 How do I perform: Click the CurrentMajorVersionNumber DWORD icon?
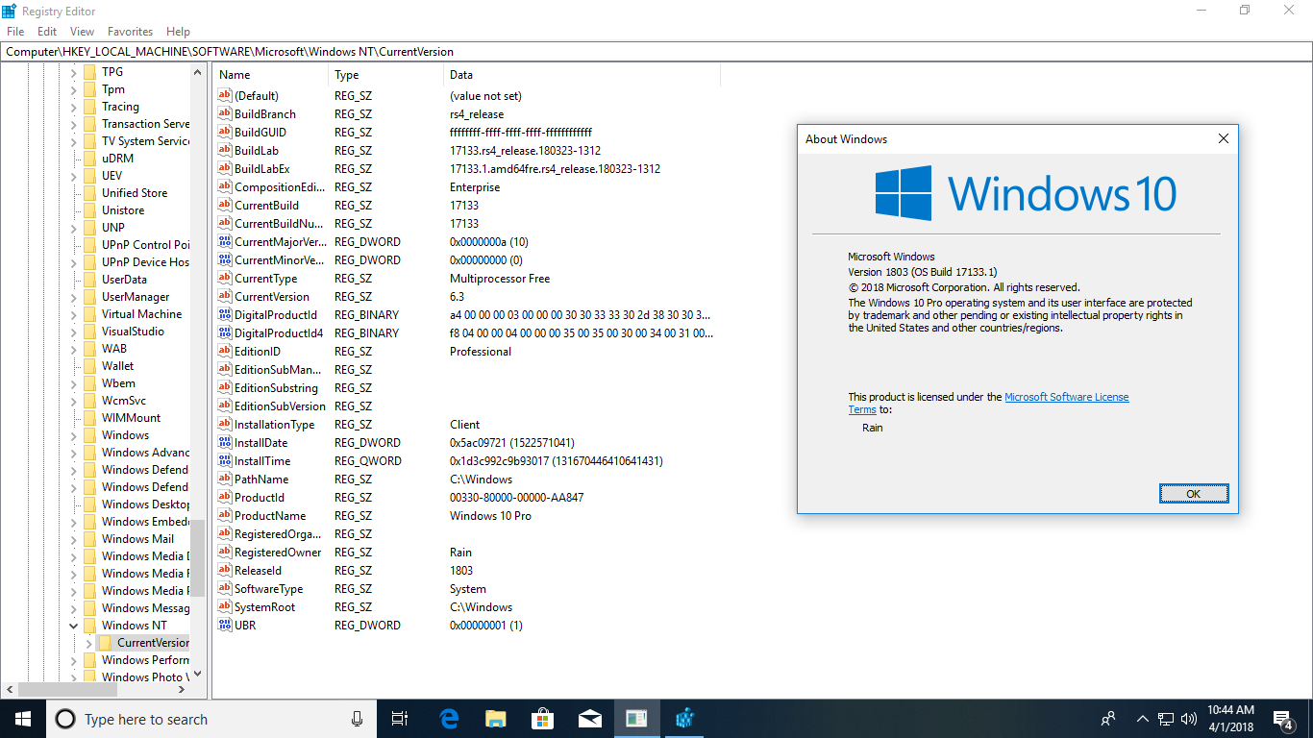click(x=225, y=242)
